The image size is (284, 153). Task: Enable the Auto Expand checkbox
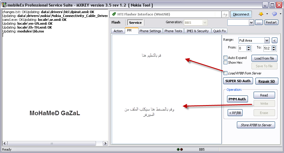click(x=226, y=58)
